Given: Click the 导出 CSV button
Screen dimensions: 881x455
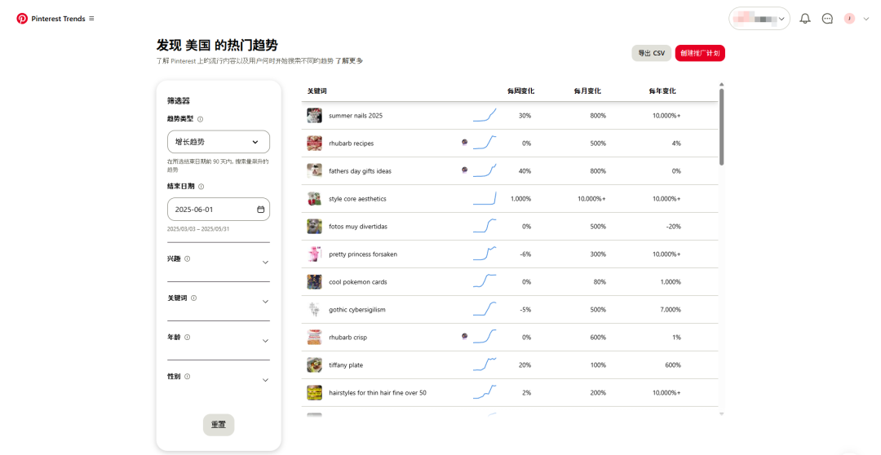Looking at the screenshot, I should [x=651, y=53].
